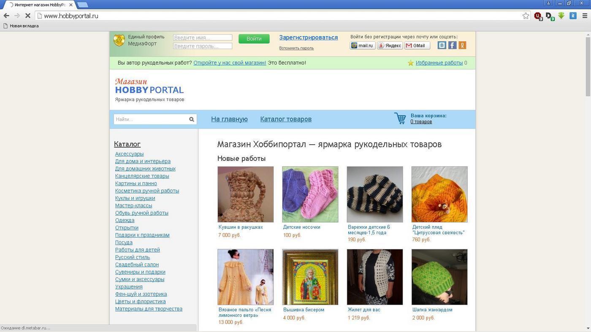Open the Детские носочки product thumbnail

click(310, 194)
